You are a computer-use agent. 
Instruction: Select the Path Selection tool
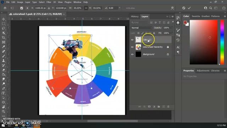coord(4,98)
